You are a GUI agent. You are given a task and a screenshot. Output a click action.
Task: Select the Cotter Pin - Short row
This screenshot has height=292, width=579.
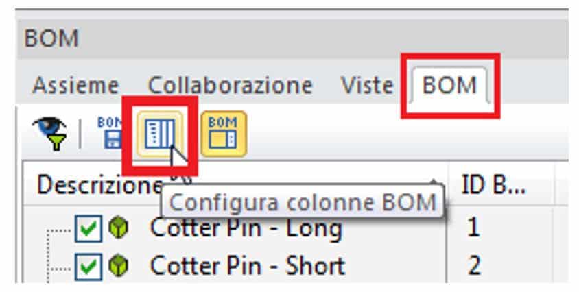click(x=247, y=265)
